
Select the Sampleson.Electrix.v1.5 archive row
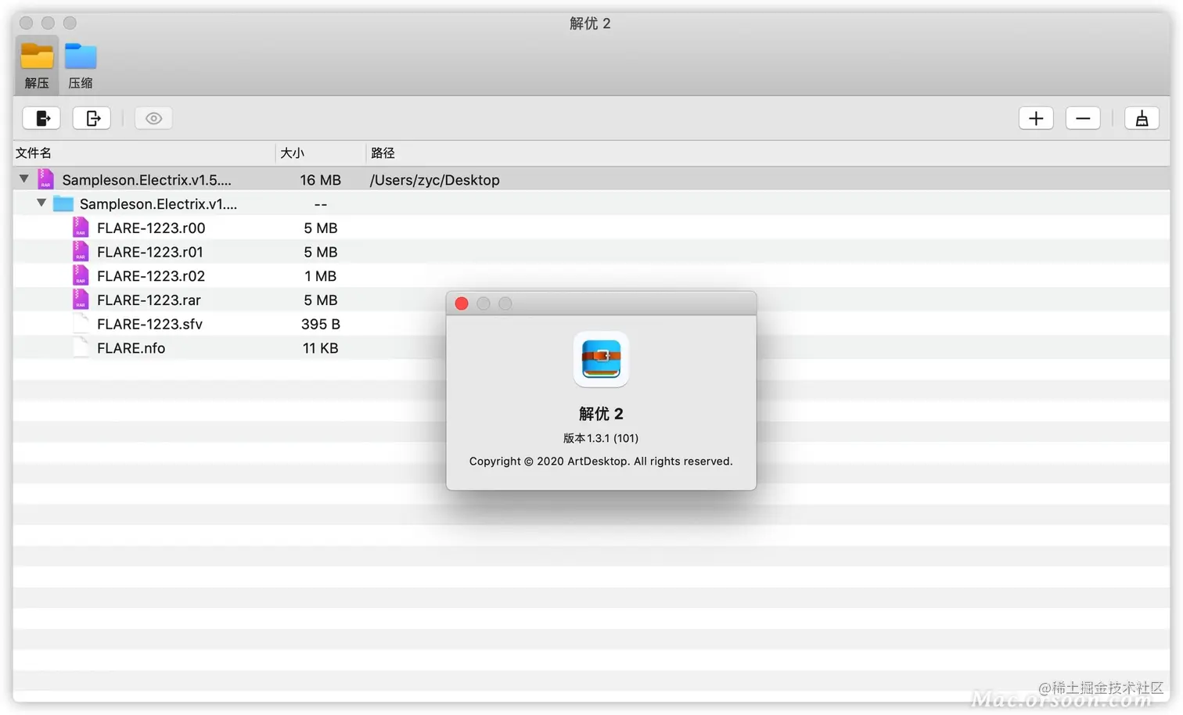[x=591, y=180]
